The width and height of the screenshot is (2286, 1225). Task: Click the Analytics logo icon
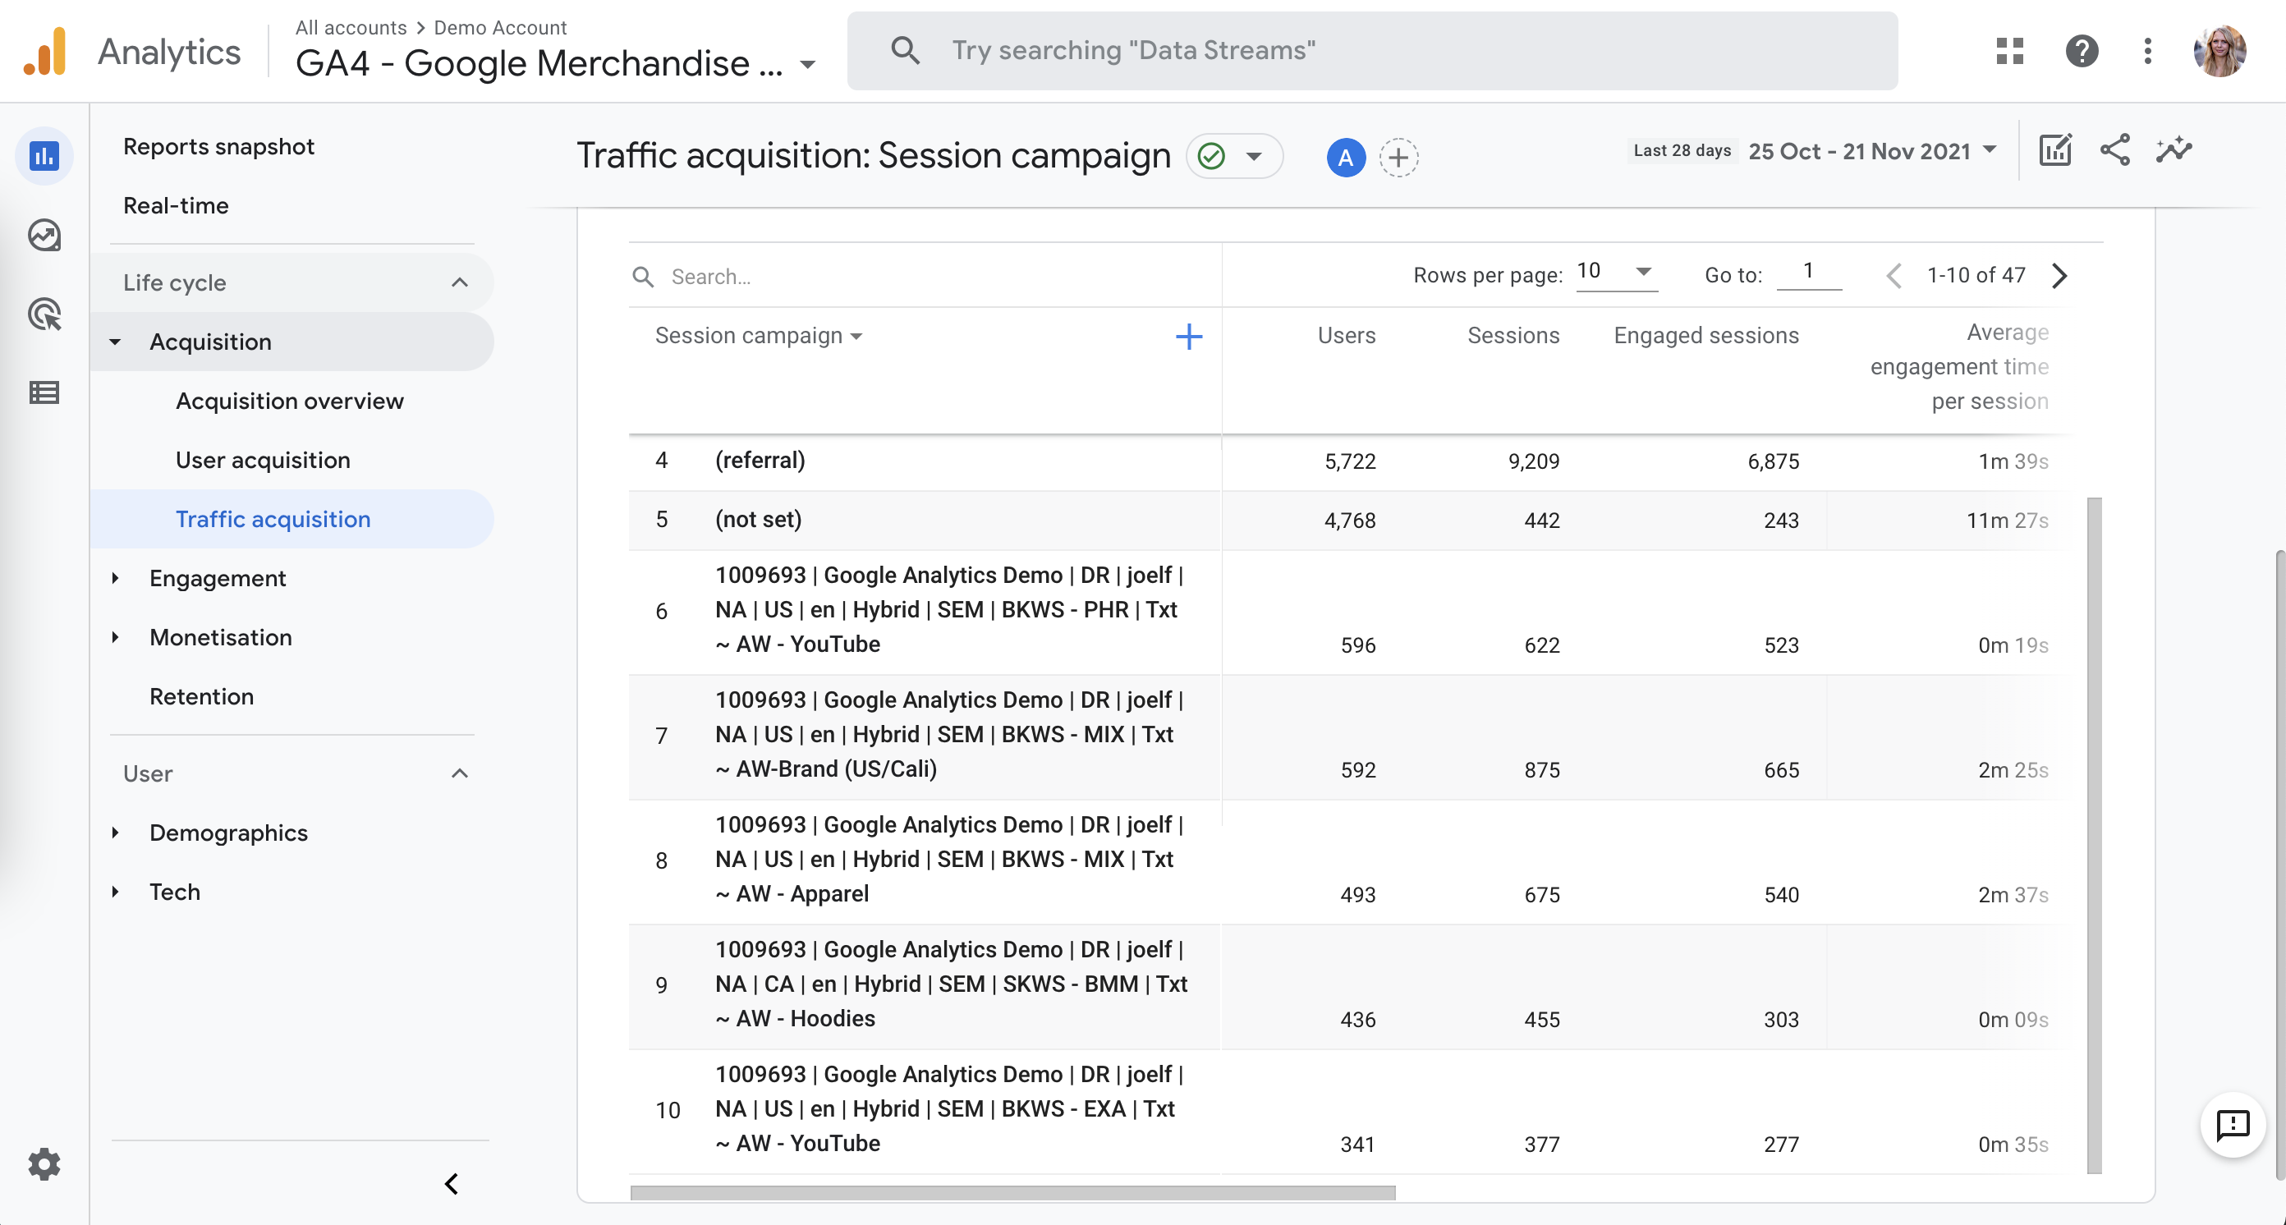45,52
